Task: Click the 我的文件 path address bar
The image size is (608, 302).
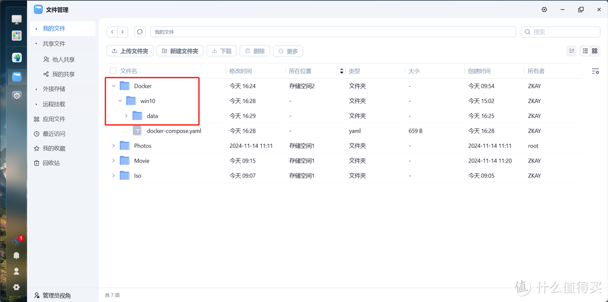Action: coord(333,31)
